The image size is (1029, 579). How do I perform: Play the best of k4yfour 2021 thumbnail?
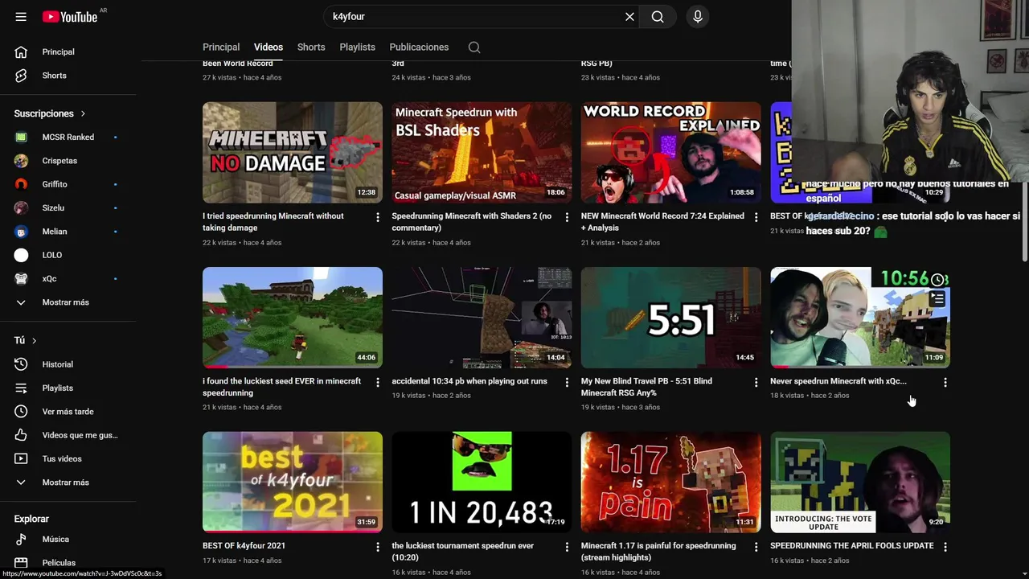pyautogui.click(x=293, y=482)
